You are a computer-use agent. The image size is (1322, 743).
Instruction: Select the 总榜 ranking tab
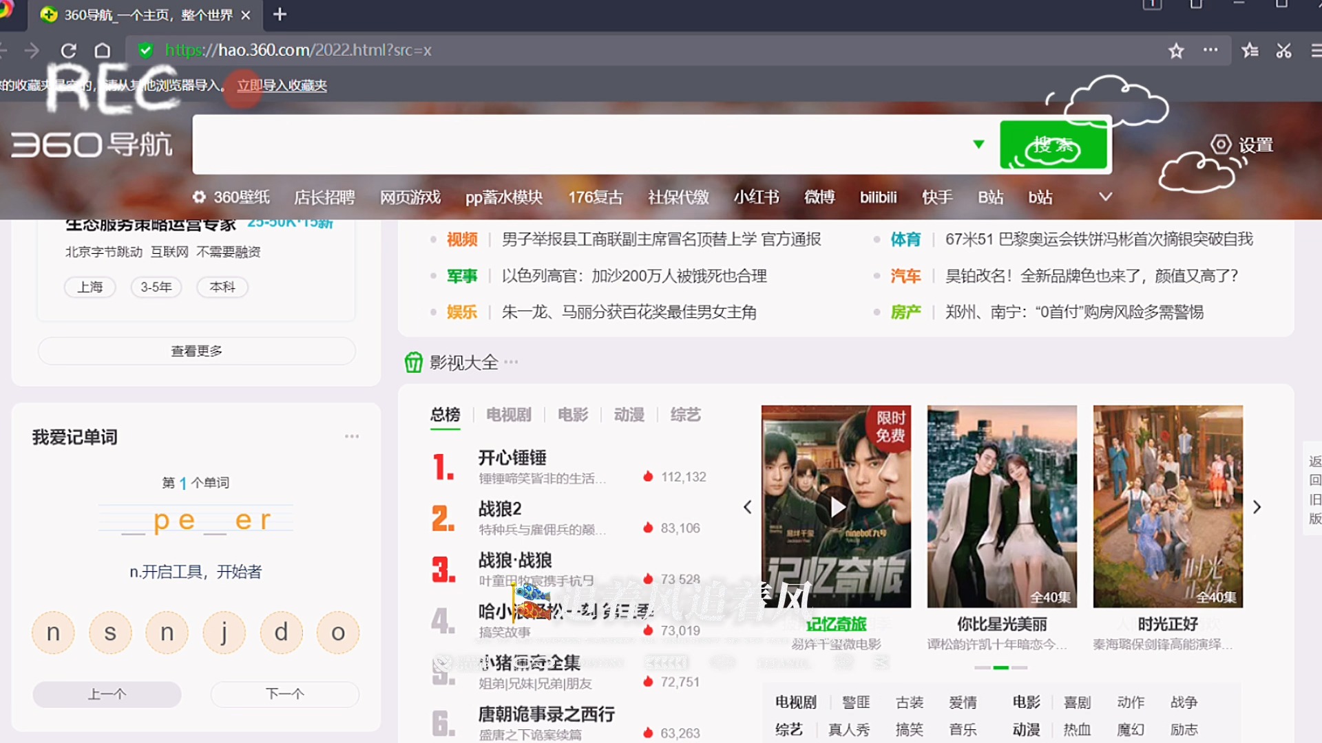445,415
